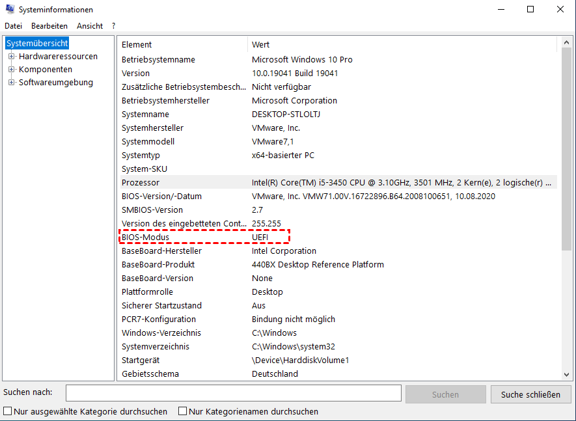
Task: Select the SMBIOS-Version row
Action: (x=338, y=210)
